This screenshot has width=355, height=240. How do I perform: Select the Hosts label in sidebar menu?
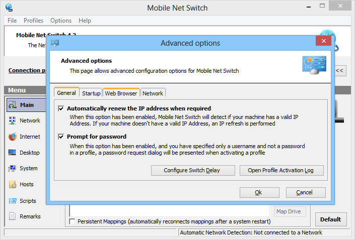point(27,184)
